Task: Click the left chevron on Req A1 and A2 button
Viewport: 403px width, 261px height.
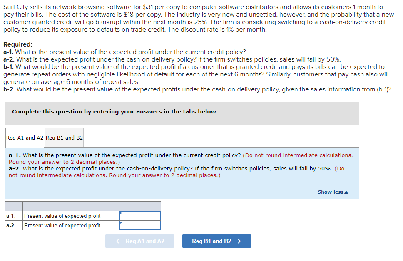Action: 117,241
